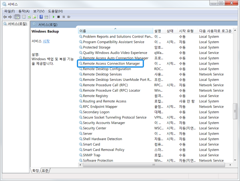Click the 시작 link to start service
Viewport: 240px width, 181px height.
(46, 41)
